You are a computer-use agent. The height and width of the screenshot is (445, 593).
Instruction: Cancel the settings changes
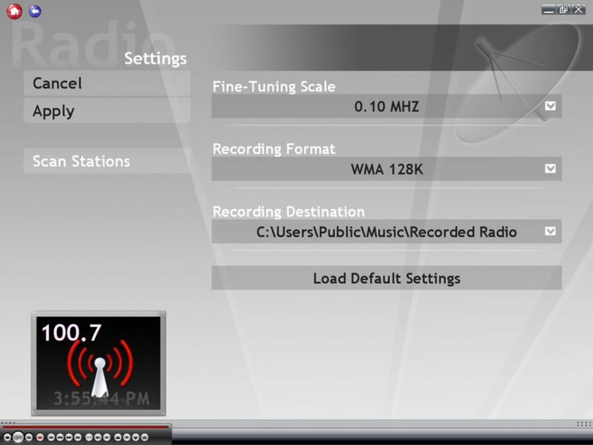tap(107, 83)
